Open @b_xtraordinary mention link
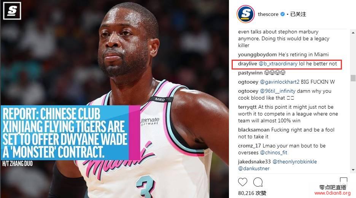 (278, 64)
